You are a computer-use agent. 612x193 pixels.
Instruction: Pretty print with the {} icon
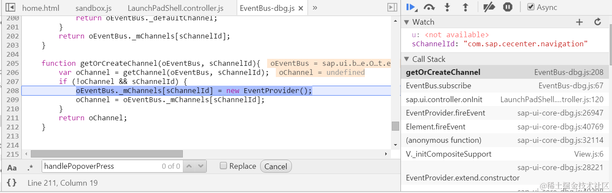[x=12, y=183]
